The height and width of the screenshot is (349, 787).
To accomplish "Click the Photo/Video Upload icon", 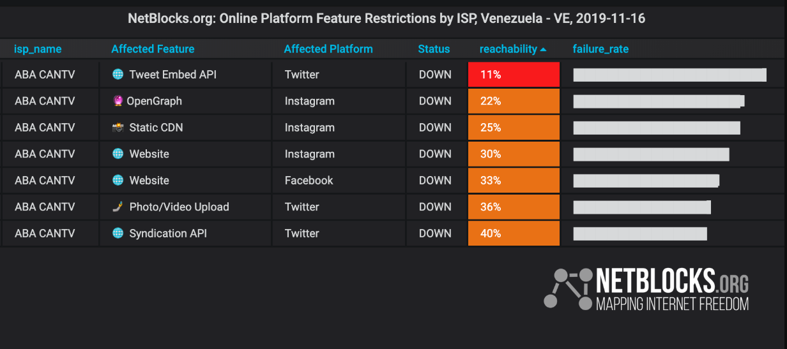I will (x=118, y=207).
